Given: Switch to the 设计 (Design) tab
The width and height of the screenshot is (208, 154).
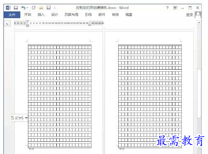Looking at the screenshot, I should [x=55, y=14].
